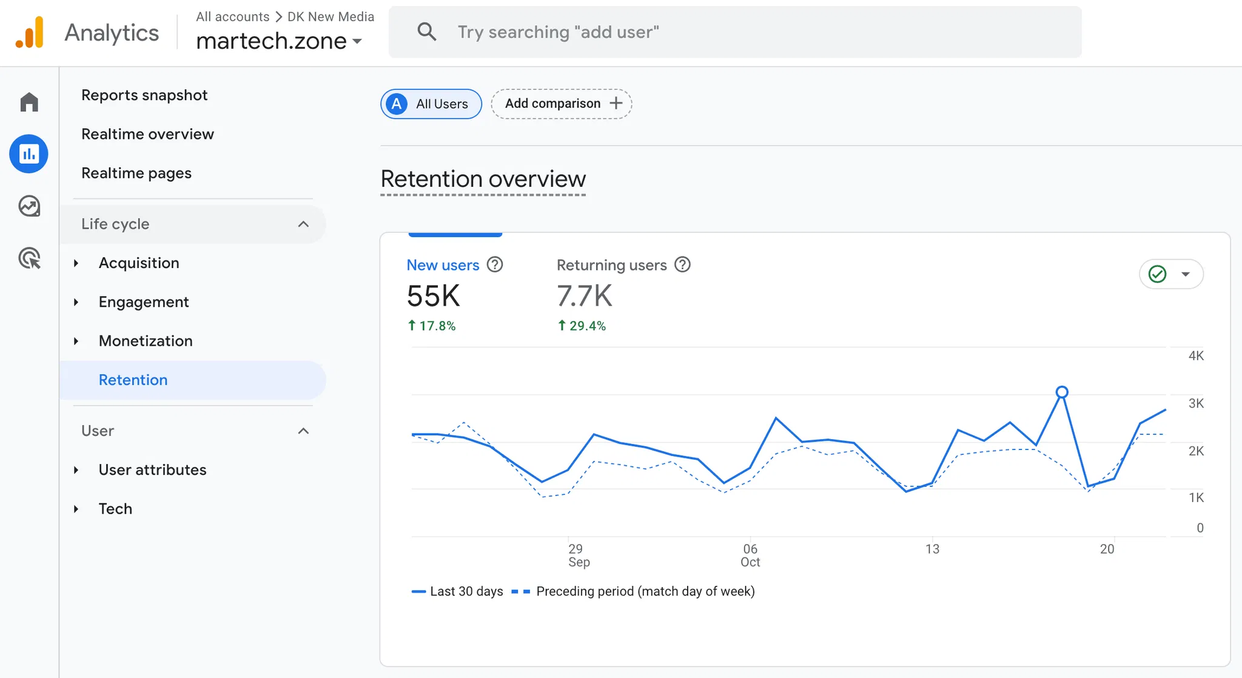Open the Explore icon in left rail
This screenshot has height=678, width=1242.
coord(29,206)
